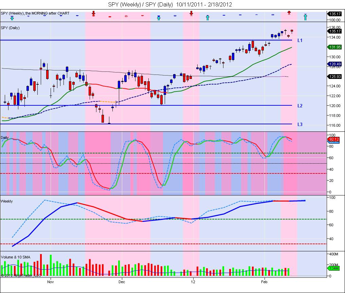Click the '12' year label on the date axis

pos(193,282)
